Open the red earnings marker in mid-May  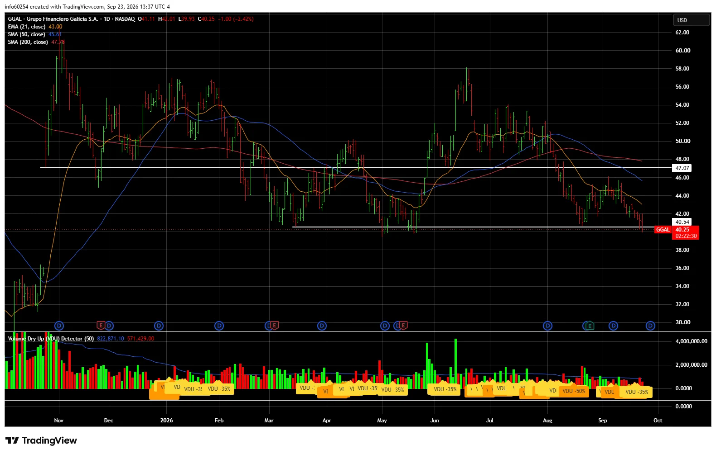403,326
